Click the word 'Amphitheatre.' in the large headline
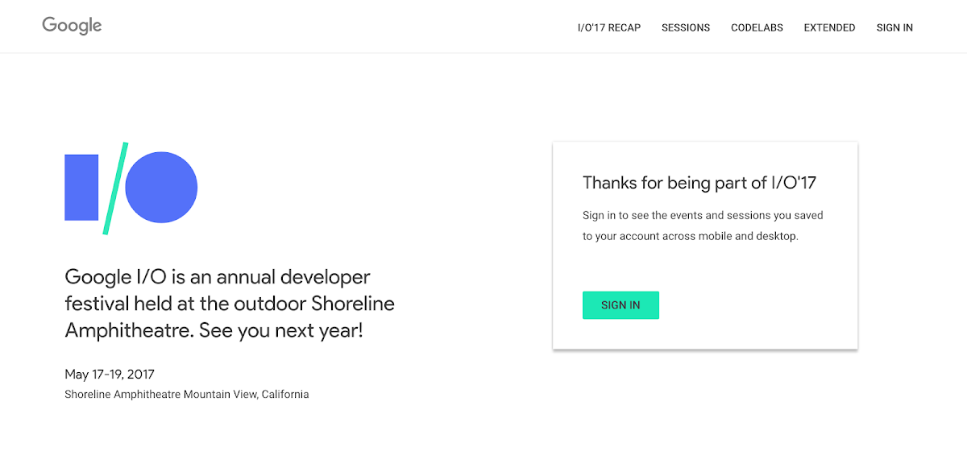Image resolution: width=967 pixels, height=476 pixels. tap(130, 330)
